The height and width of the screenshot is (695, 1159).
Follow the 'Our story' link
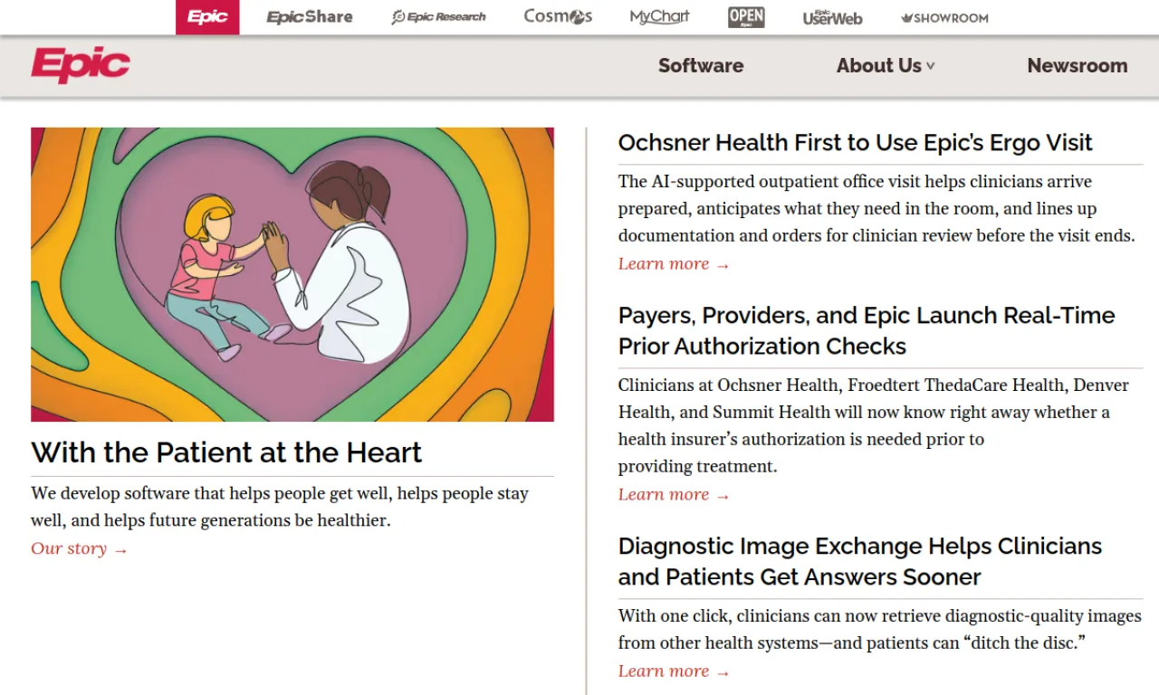click(80, 548)
